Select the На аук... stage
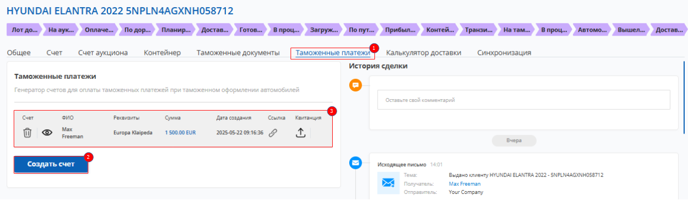 (61, 30)
